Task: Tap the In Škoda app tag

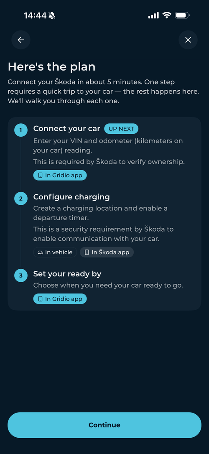Action: click(x=107, y=252)
